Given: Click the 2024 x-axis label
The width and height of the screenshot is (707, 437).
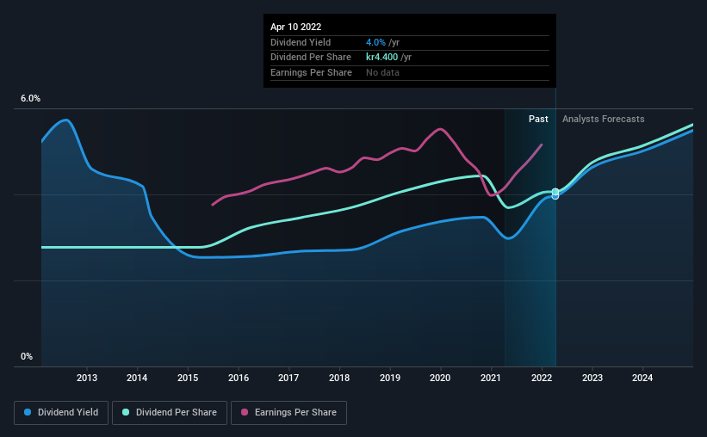Looking at the screenshot, I should point(642,378).
